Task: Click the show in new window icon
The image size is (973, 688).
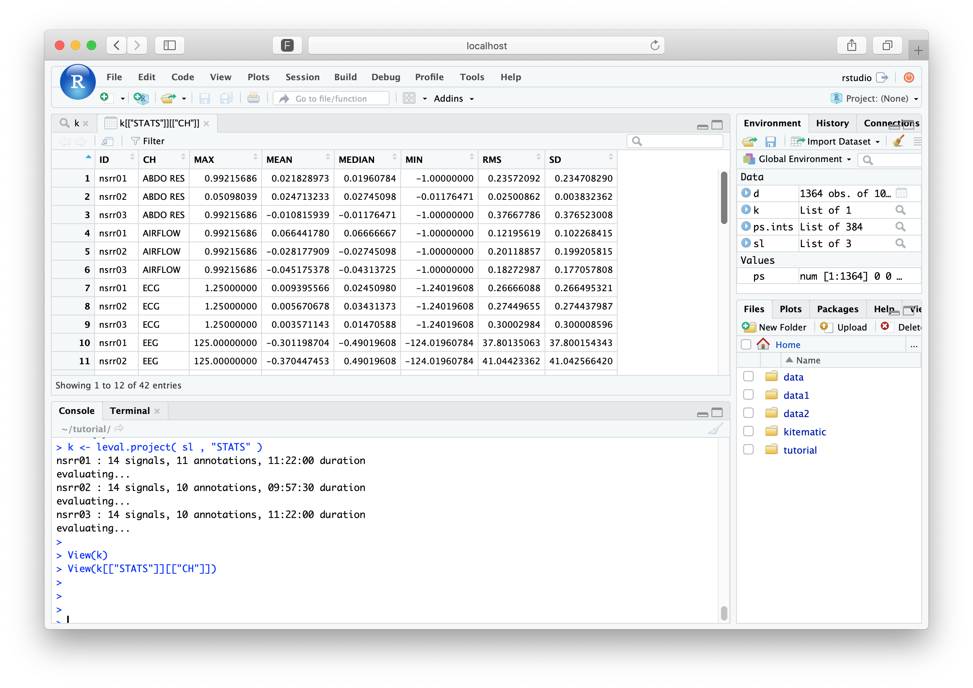Action: click(x=108, y=141)
